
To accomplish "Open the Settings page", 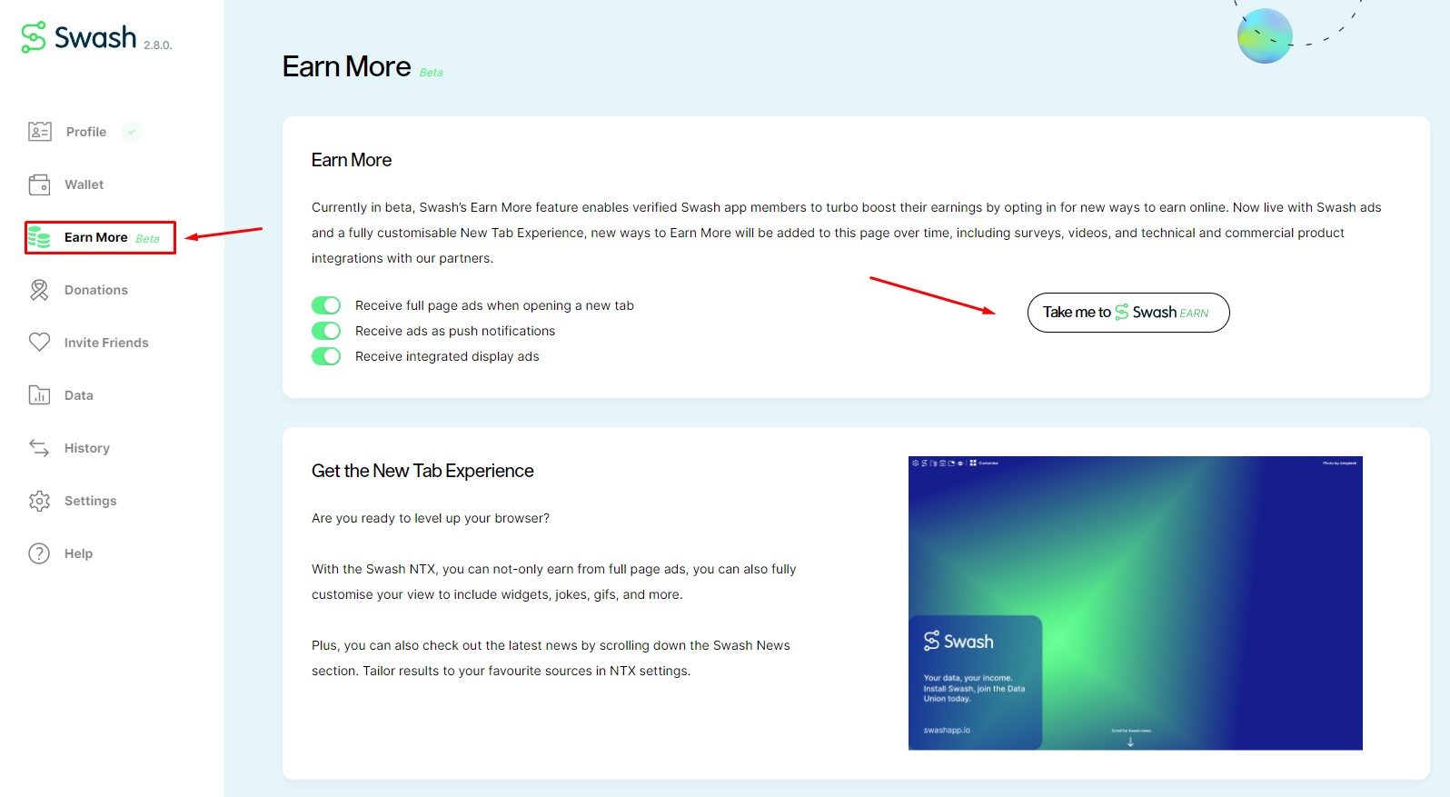I will pyautogui.click(x=73, y=501).
